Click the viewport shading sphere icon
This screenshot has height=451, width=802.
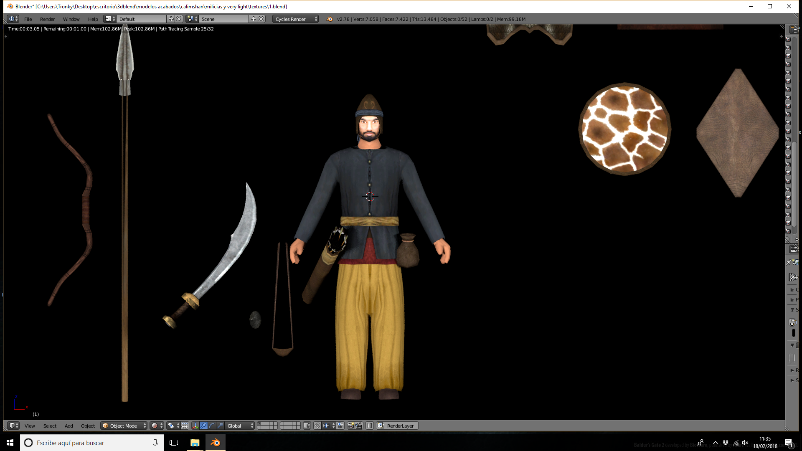coord(155,426)
